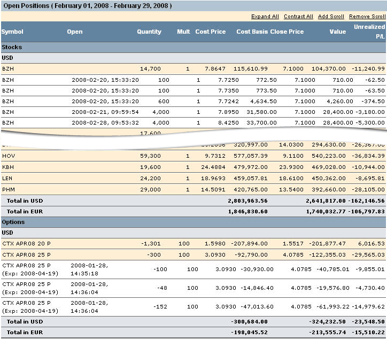The width and height of the screenshot is (387, 339).
Task: Select CTX APR08 25 P lot of -48 contracts
Action: pyautogui.click(x=193, y=288)
